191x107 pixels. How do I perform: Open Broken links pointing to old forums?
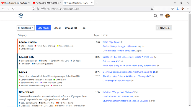click(120, 46)
